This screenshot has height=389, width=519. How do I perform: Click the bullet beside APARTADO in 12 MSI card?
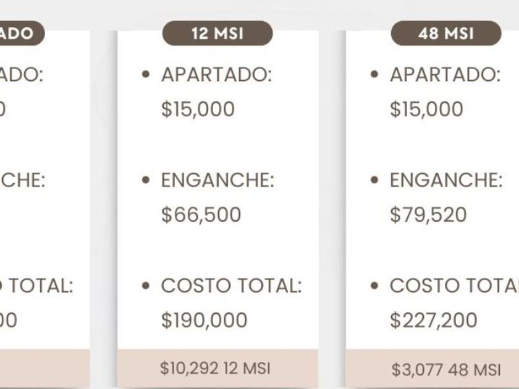(x=146, y=75)
